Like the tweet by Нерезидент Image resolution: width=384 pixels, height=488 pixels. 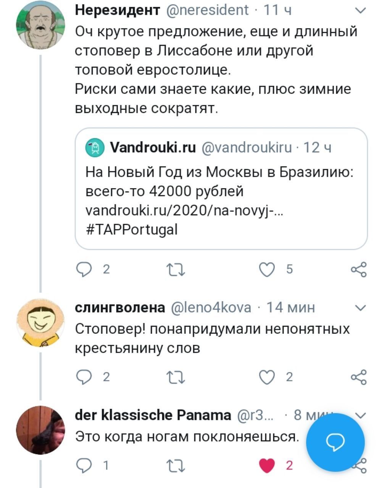pyautogui.click(x=267, y=270)
